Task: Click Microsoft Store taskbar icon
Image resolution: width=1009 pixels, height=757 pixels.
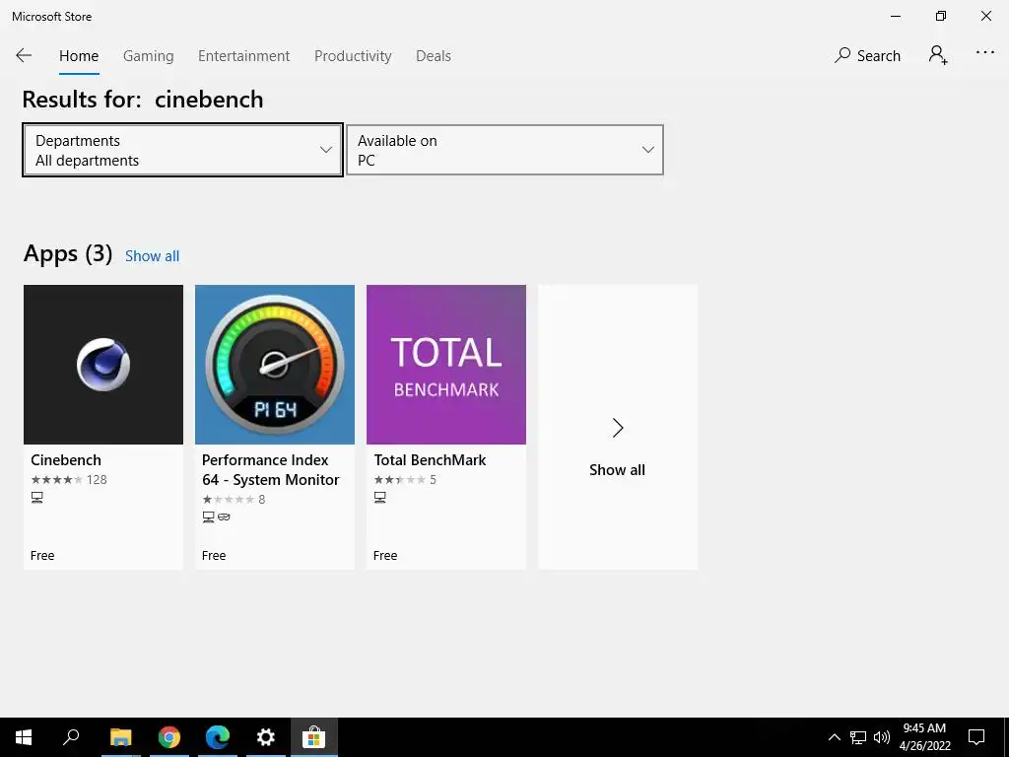Action: coord(314,737)
